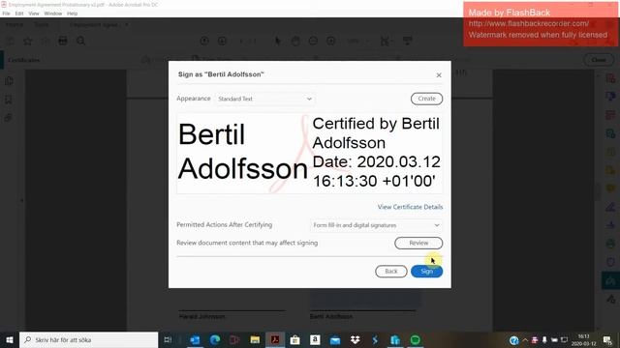
Task: Click the Windows search box
Action: 88,339
